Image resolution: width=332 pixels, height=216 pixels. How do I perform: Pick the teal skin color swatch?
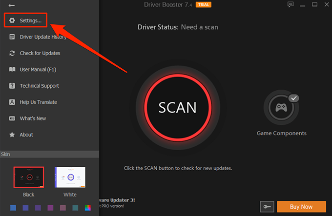(75, 208)
